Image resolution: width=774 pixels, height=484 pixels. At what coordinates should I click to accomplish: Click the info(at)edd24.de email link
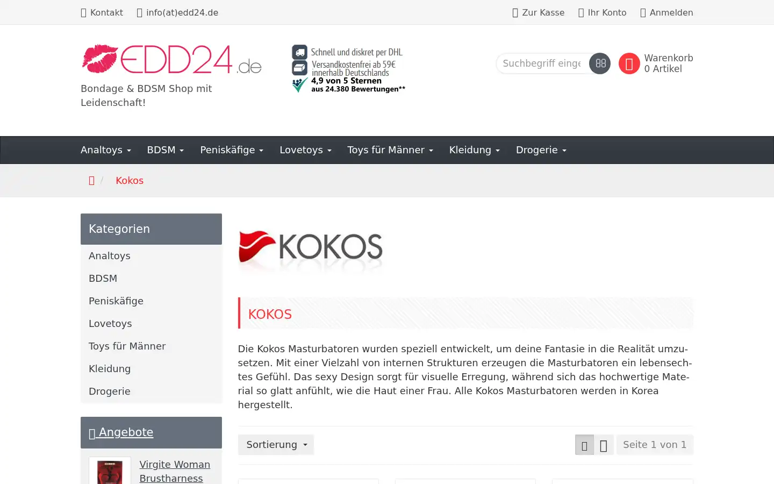click(177, 12)
